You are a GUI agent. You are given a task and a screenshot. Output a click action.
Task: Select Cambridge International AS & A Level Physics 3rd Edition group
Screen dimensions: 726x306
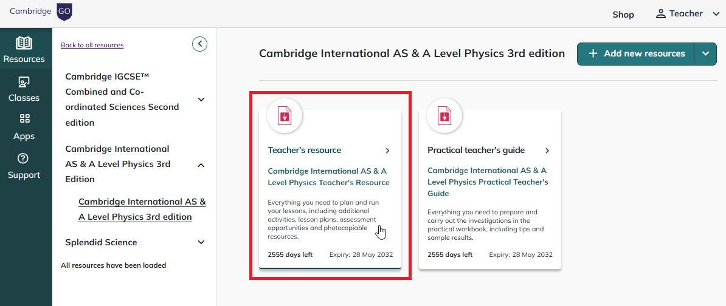118,164
